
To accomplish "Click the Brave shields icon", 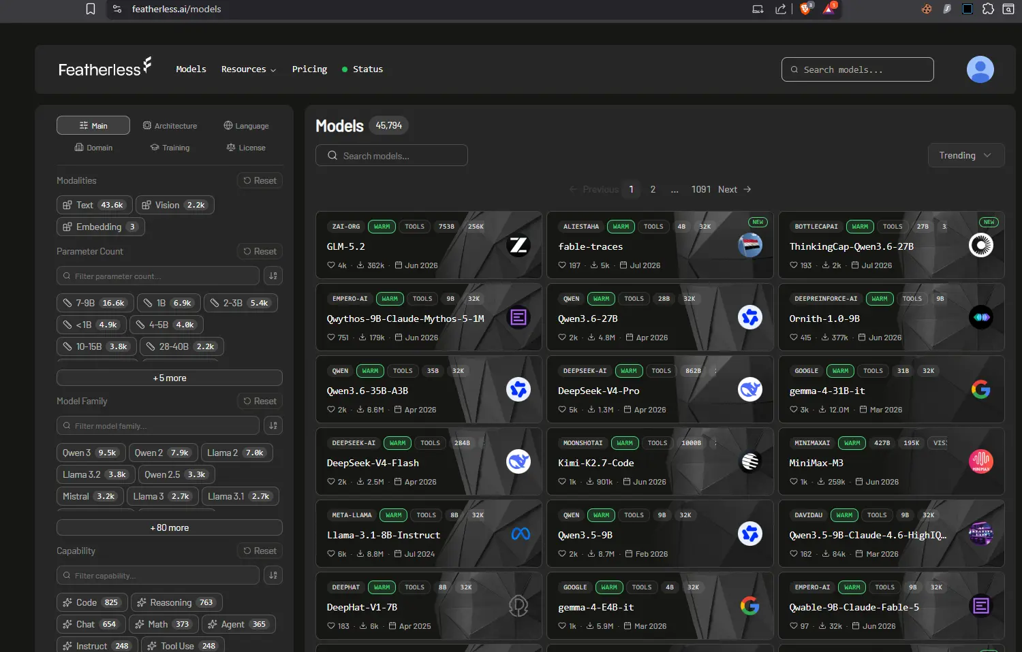I will point(806,9).
